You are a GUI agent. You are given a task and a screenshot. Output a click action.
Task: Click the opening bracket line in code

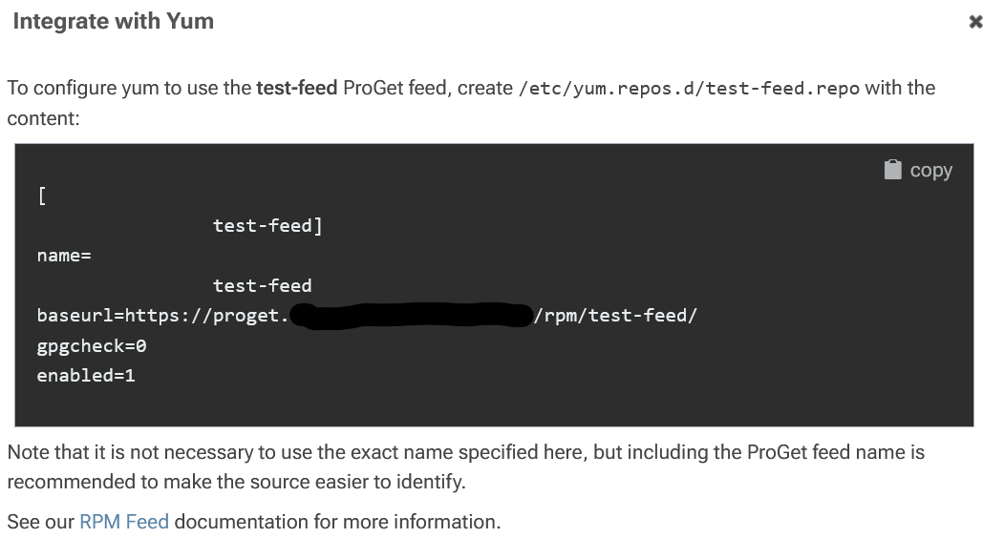click(x=42, y=197)
